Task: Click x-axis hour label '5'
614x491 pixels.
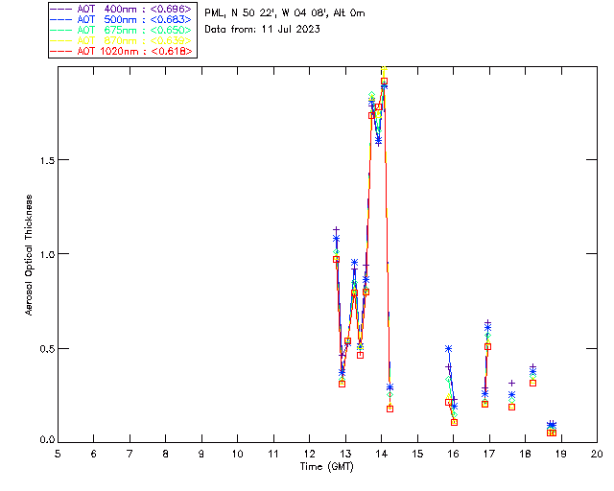Action: click(x=58, y=454)
